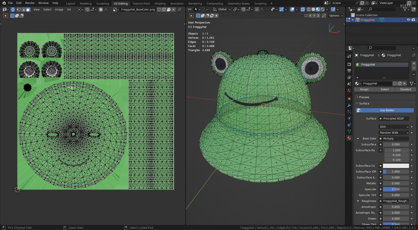Open the Render menu
This screenshot has height=230, width=418.
30,3
